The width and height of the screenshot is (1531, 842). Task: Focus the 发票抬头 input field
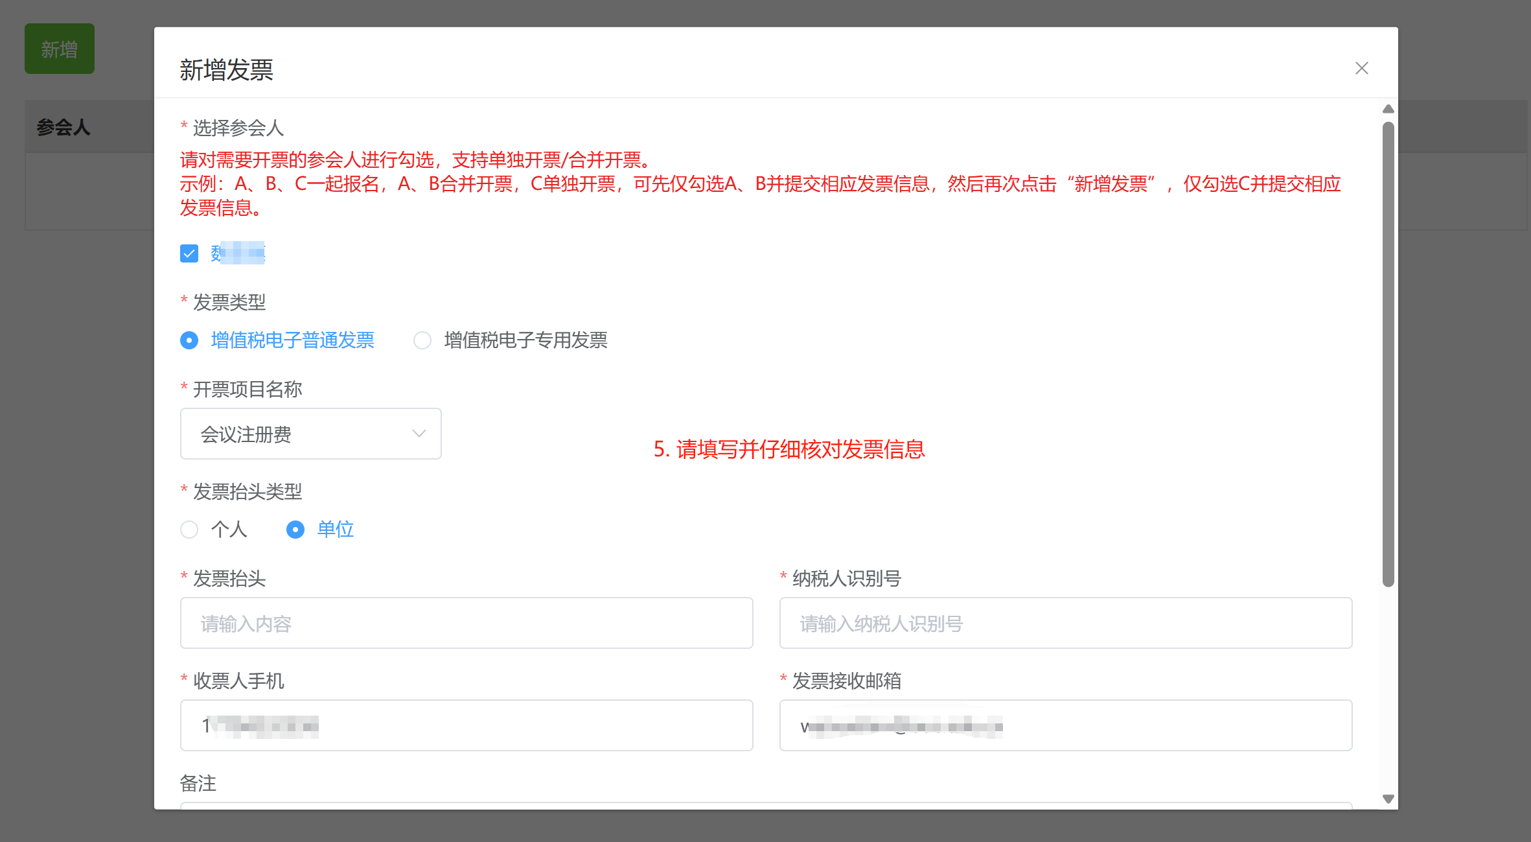[x=466, y=623]
